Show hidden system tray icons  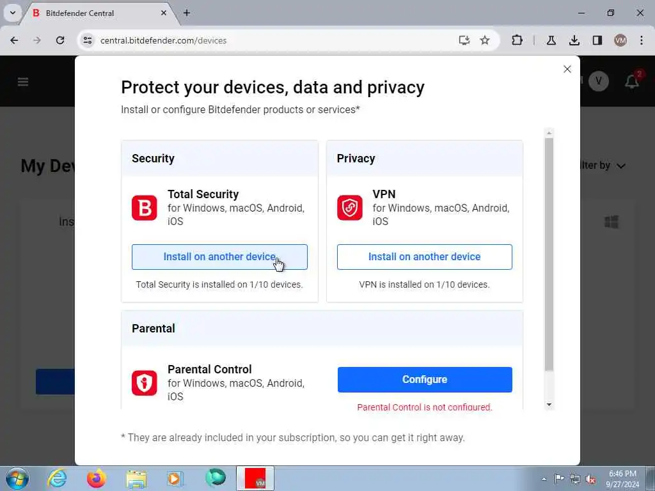click(544, 479)
